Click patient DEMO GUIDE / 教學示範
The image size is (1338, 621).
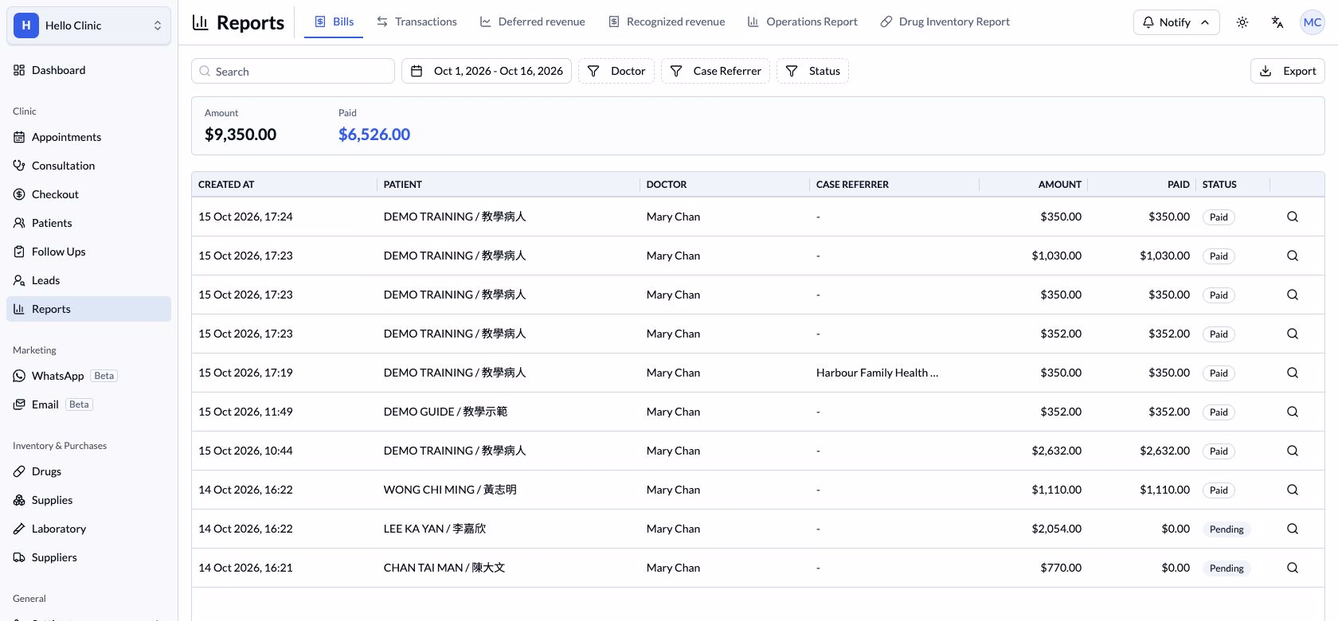445,412
